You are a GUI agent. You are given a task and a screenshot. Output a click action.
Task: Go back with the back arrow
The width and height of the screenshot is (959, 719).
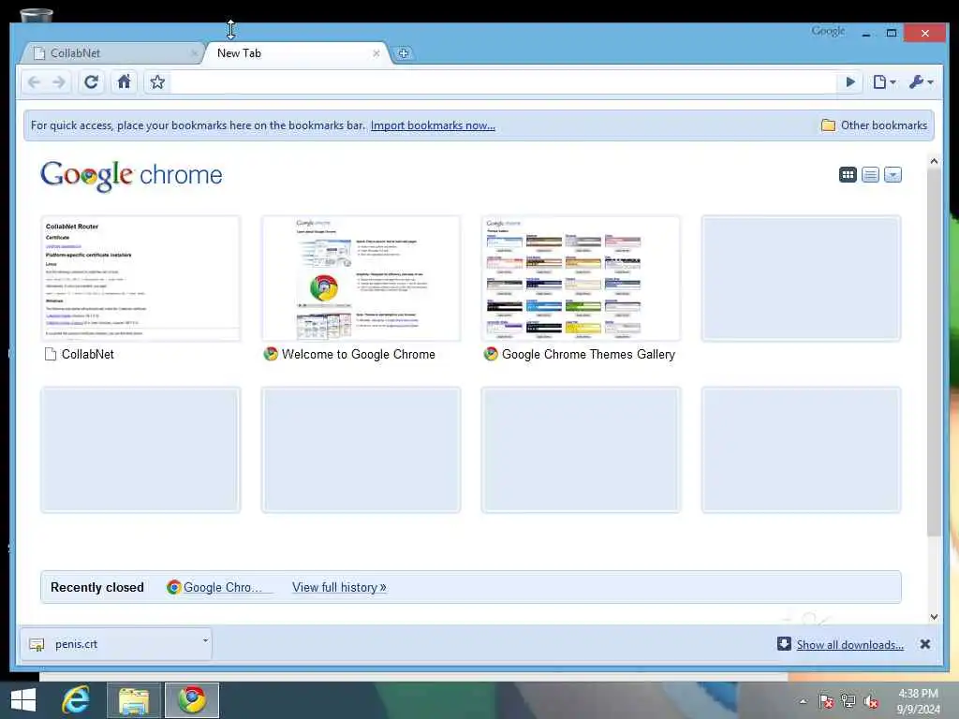point(35,82)
